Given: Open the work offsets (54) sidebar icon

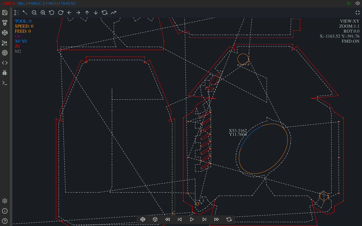Looking at the screenshot, I should point(5,43).
